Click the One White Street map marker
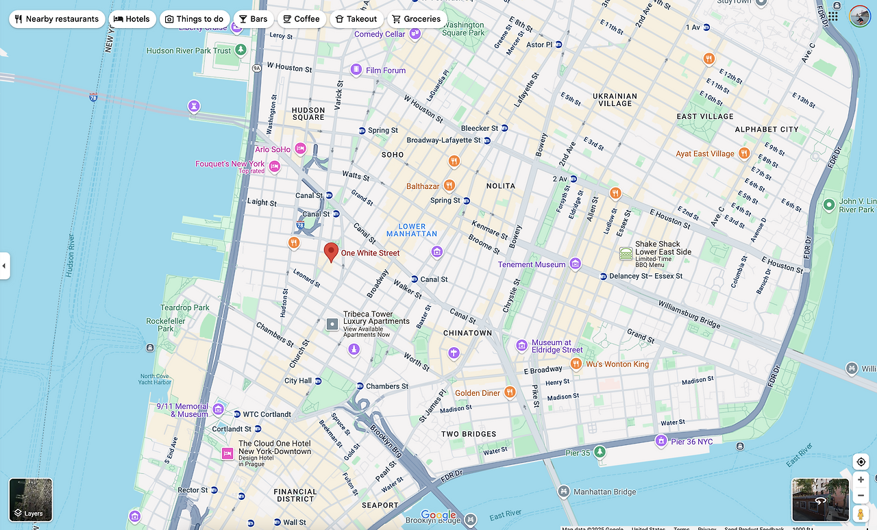Screen dimensions: 877x530 331,252
